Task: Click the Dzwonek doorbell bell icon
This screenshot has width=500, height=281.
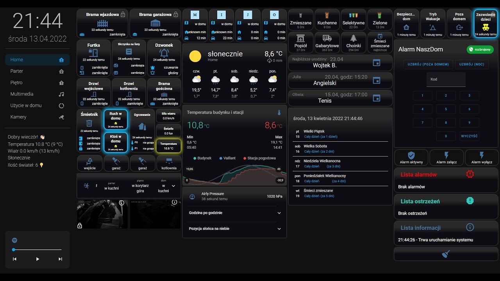Action: click(164, 53)
